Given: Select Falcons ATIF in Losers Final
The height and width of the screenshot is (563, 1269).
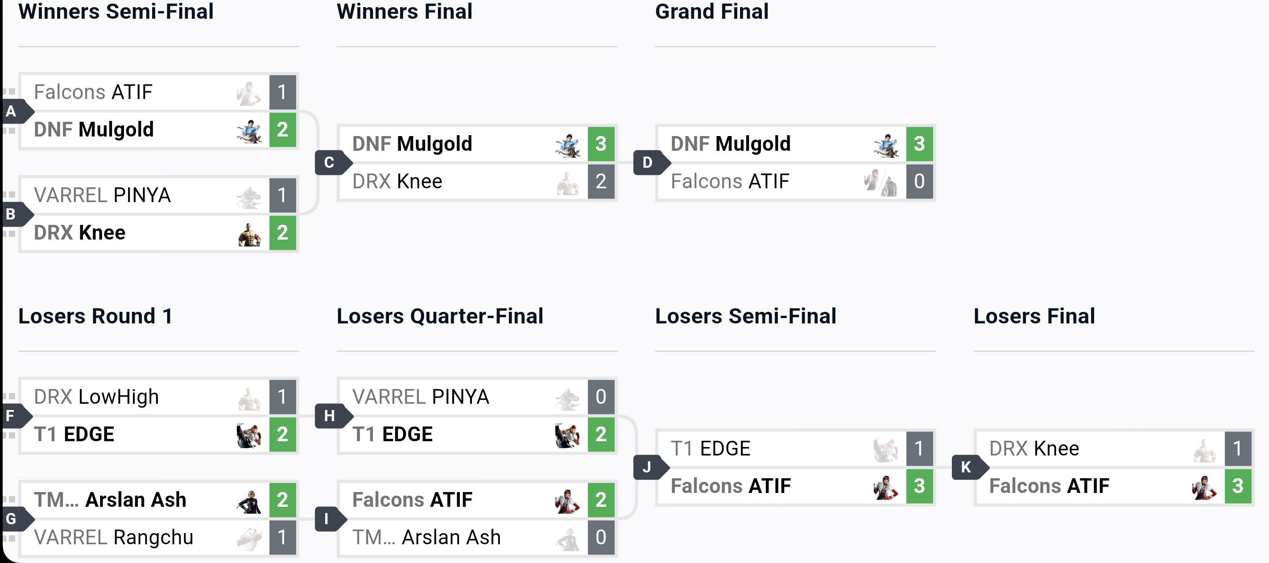Looking at the screenshot, I should 1049,486.
